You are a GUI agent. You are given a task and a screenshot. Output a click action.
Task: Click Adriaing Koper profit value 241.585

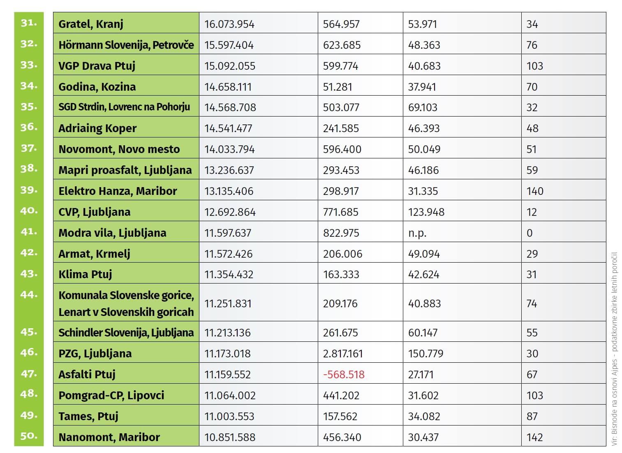pos(341,128)
